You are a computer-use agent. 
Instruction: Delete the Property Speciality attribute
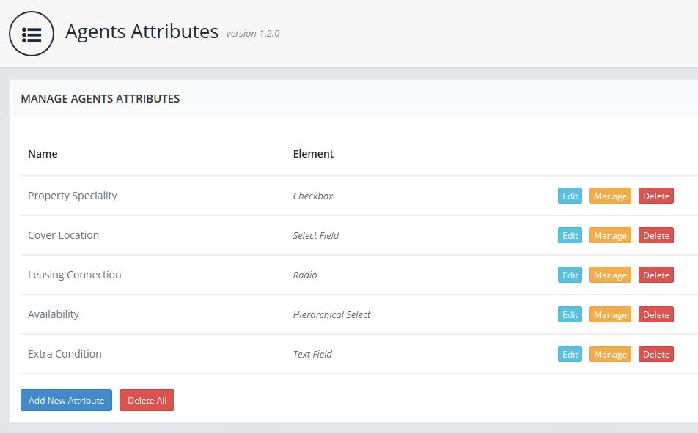[656, 196]
